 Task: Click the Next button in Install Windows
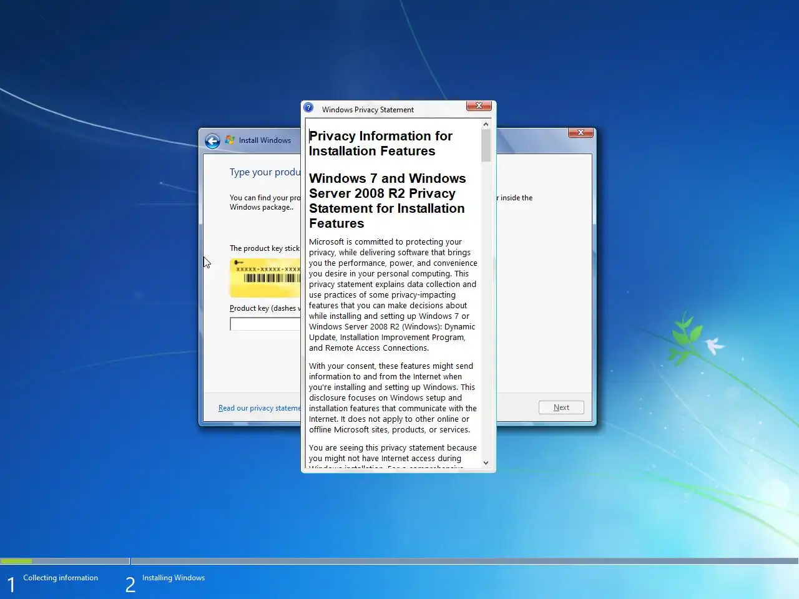coord(561,407)
